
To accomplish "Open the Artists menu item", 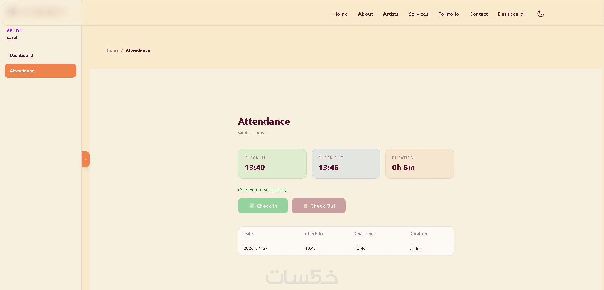I will pos(391,14).
